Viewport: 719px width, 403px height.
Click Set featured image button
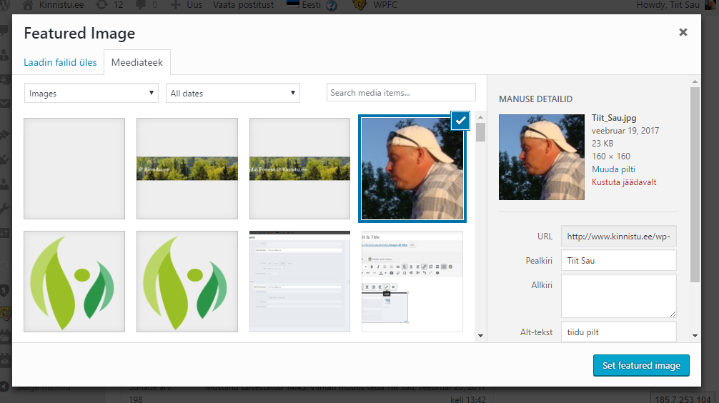(x=641, y=365)
